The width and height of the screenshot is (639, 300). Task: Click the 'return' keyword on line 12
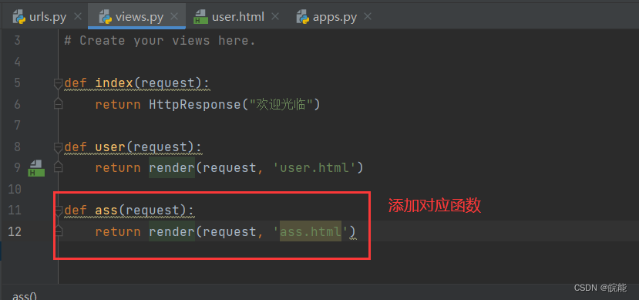[x=118, y=231]
